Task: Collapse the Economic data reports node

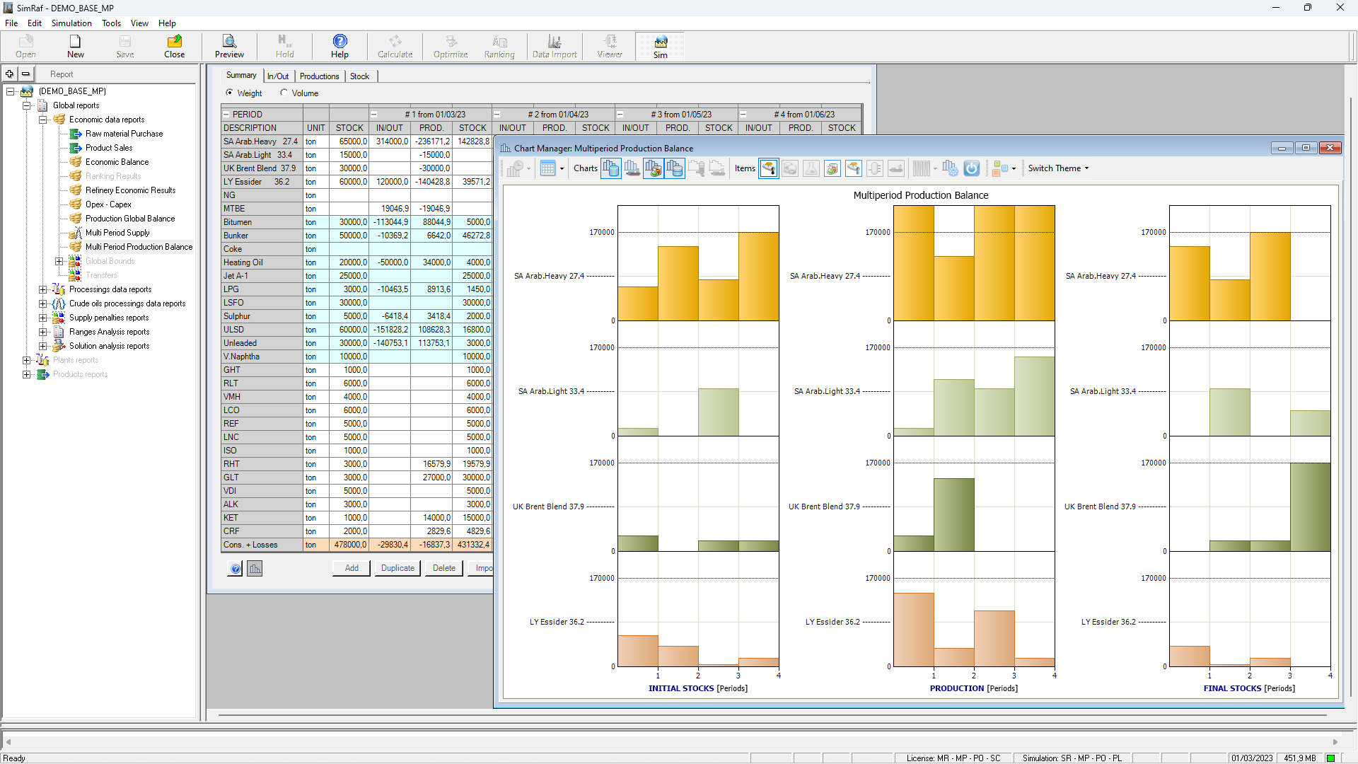Action: tap(43, 120)
